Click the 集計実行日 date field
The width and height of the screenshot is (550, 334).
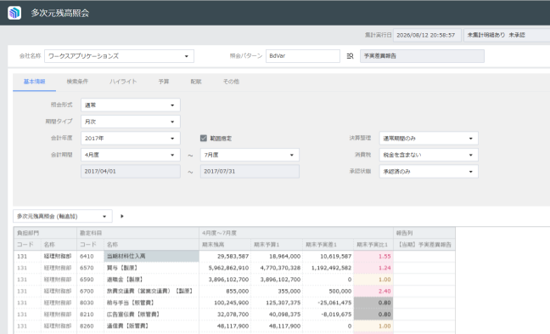(427, 35)
